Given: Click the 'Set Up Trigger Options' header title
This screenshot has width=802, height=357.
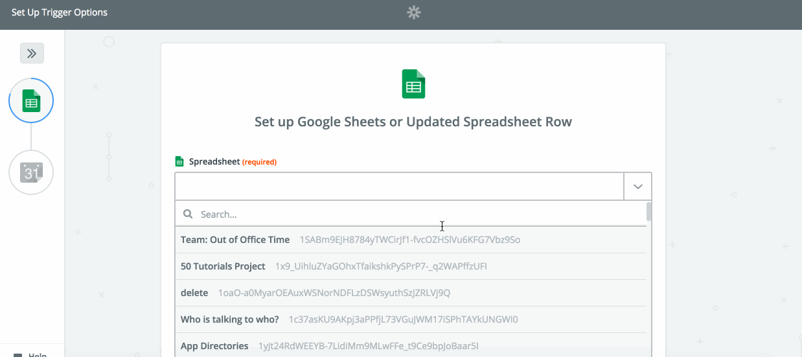Looking at the screenshot, I should (60, 12).
